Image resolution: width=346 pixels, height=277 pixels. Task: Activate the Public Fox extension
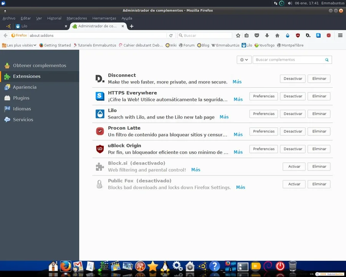[x=294, y=184]
